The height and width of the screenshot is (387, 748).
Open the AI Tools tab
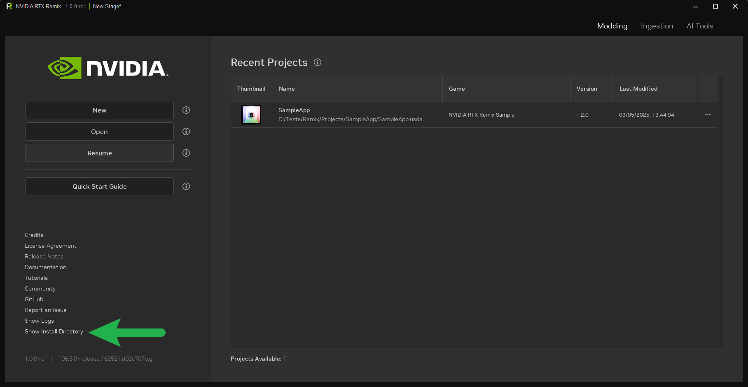[x=699, y=26]
